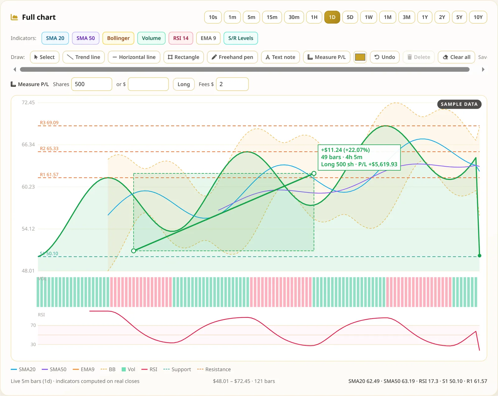The height and width of the screenshot is (396, 498).
Task: Toggle the S/R Levels indicator
Action: tap(241, 38)
